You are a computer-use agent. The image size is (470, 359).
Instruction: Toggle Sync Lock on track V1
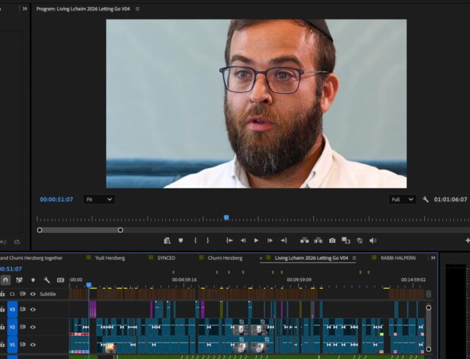tap(23, 344)
